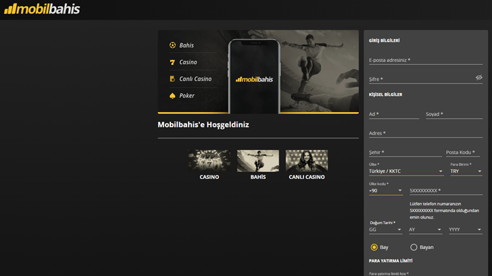Image resolution: width=492 pixels, height=276 pixels.
Task: Open the Bahis menu entry in the banner
Action: tap(187, 45)
